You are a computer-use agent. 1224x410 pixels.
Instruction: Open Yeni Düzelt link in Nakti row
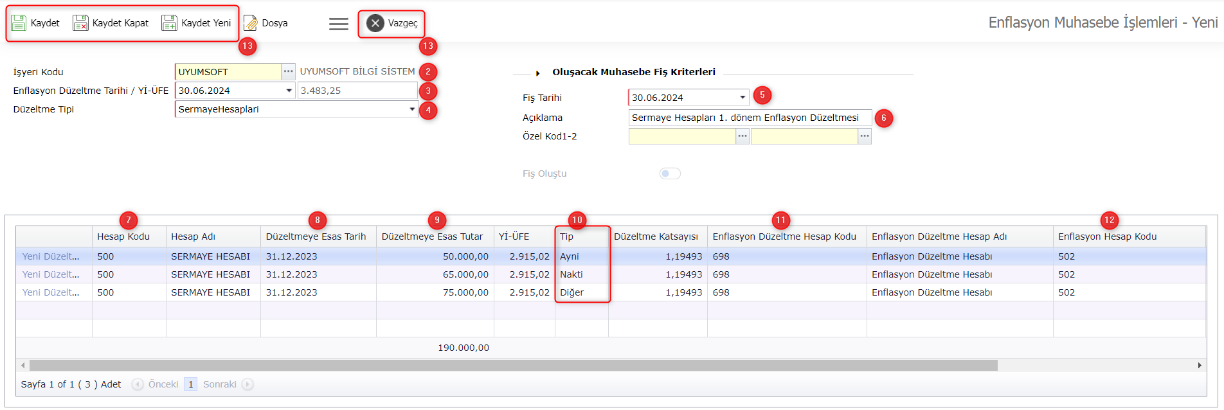pos(51,274)
